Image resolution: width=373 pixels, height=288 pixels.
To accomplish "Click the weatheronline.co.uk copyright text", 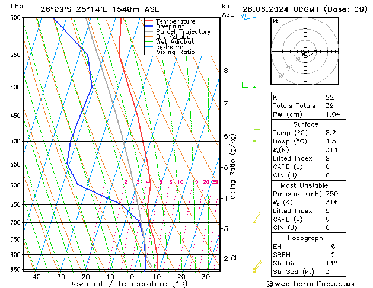I will point(311,284).
